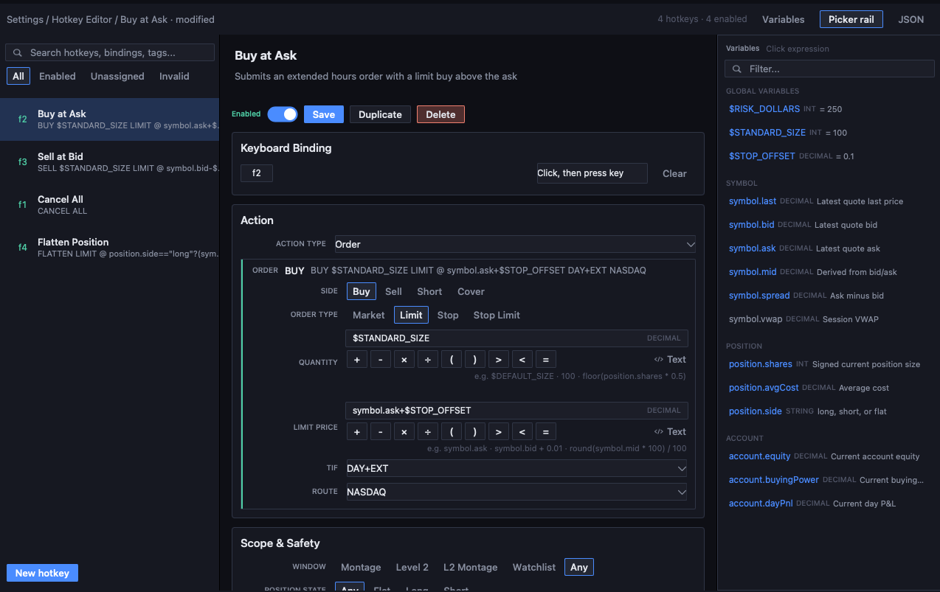Insert less-than operator in Quantity expression

tap(522, 360)
